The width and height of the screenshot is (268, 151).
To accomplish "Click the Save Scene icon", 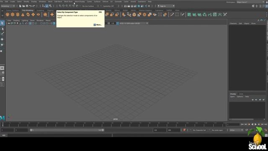I will tap(27, 6).
